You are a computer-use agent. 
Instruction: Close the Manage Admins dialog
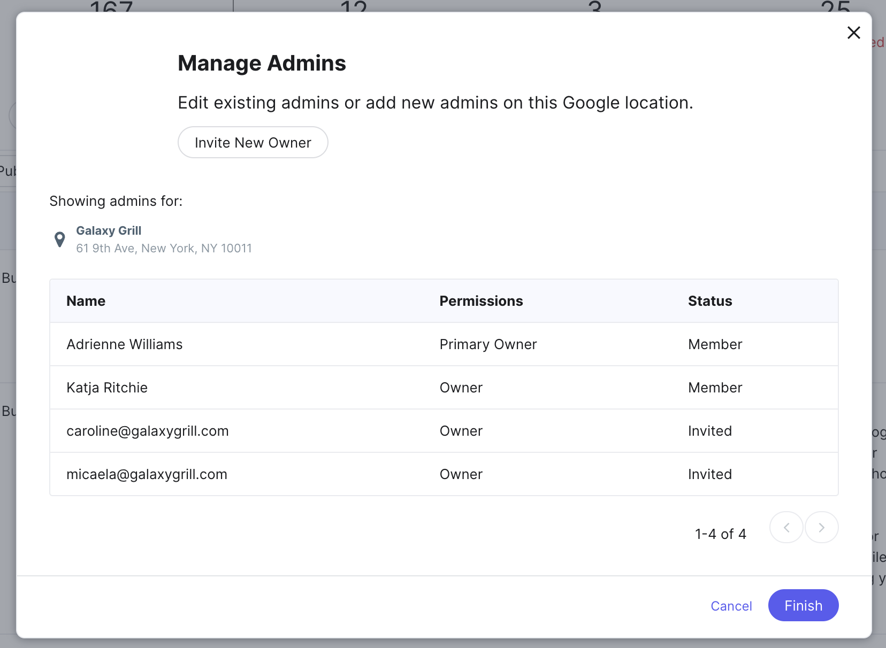point(853,33)
